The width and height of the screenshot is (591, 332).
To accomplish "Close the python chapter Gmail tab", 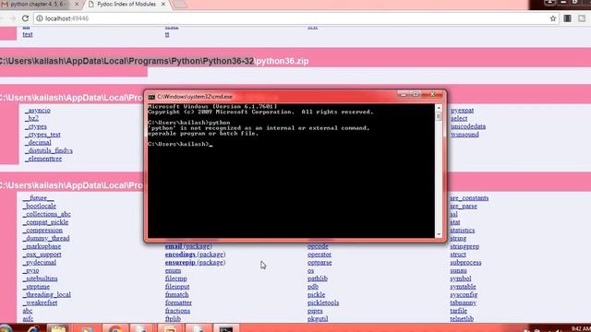I will 77,4.
